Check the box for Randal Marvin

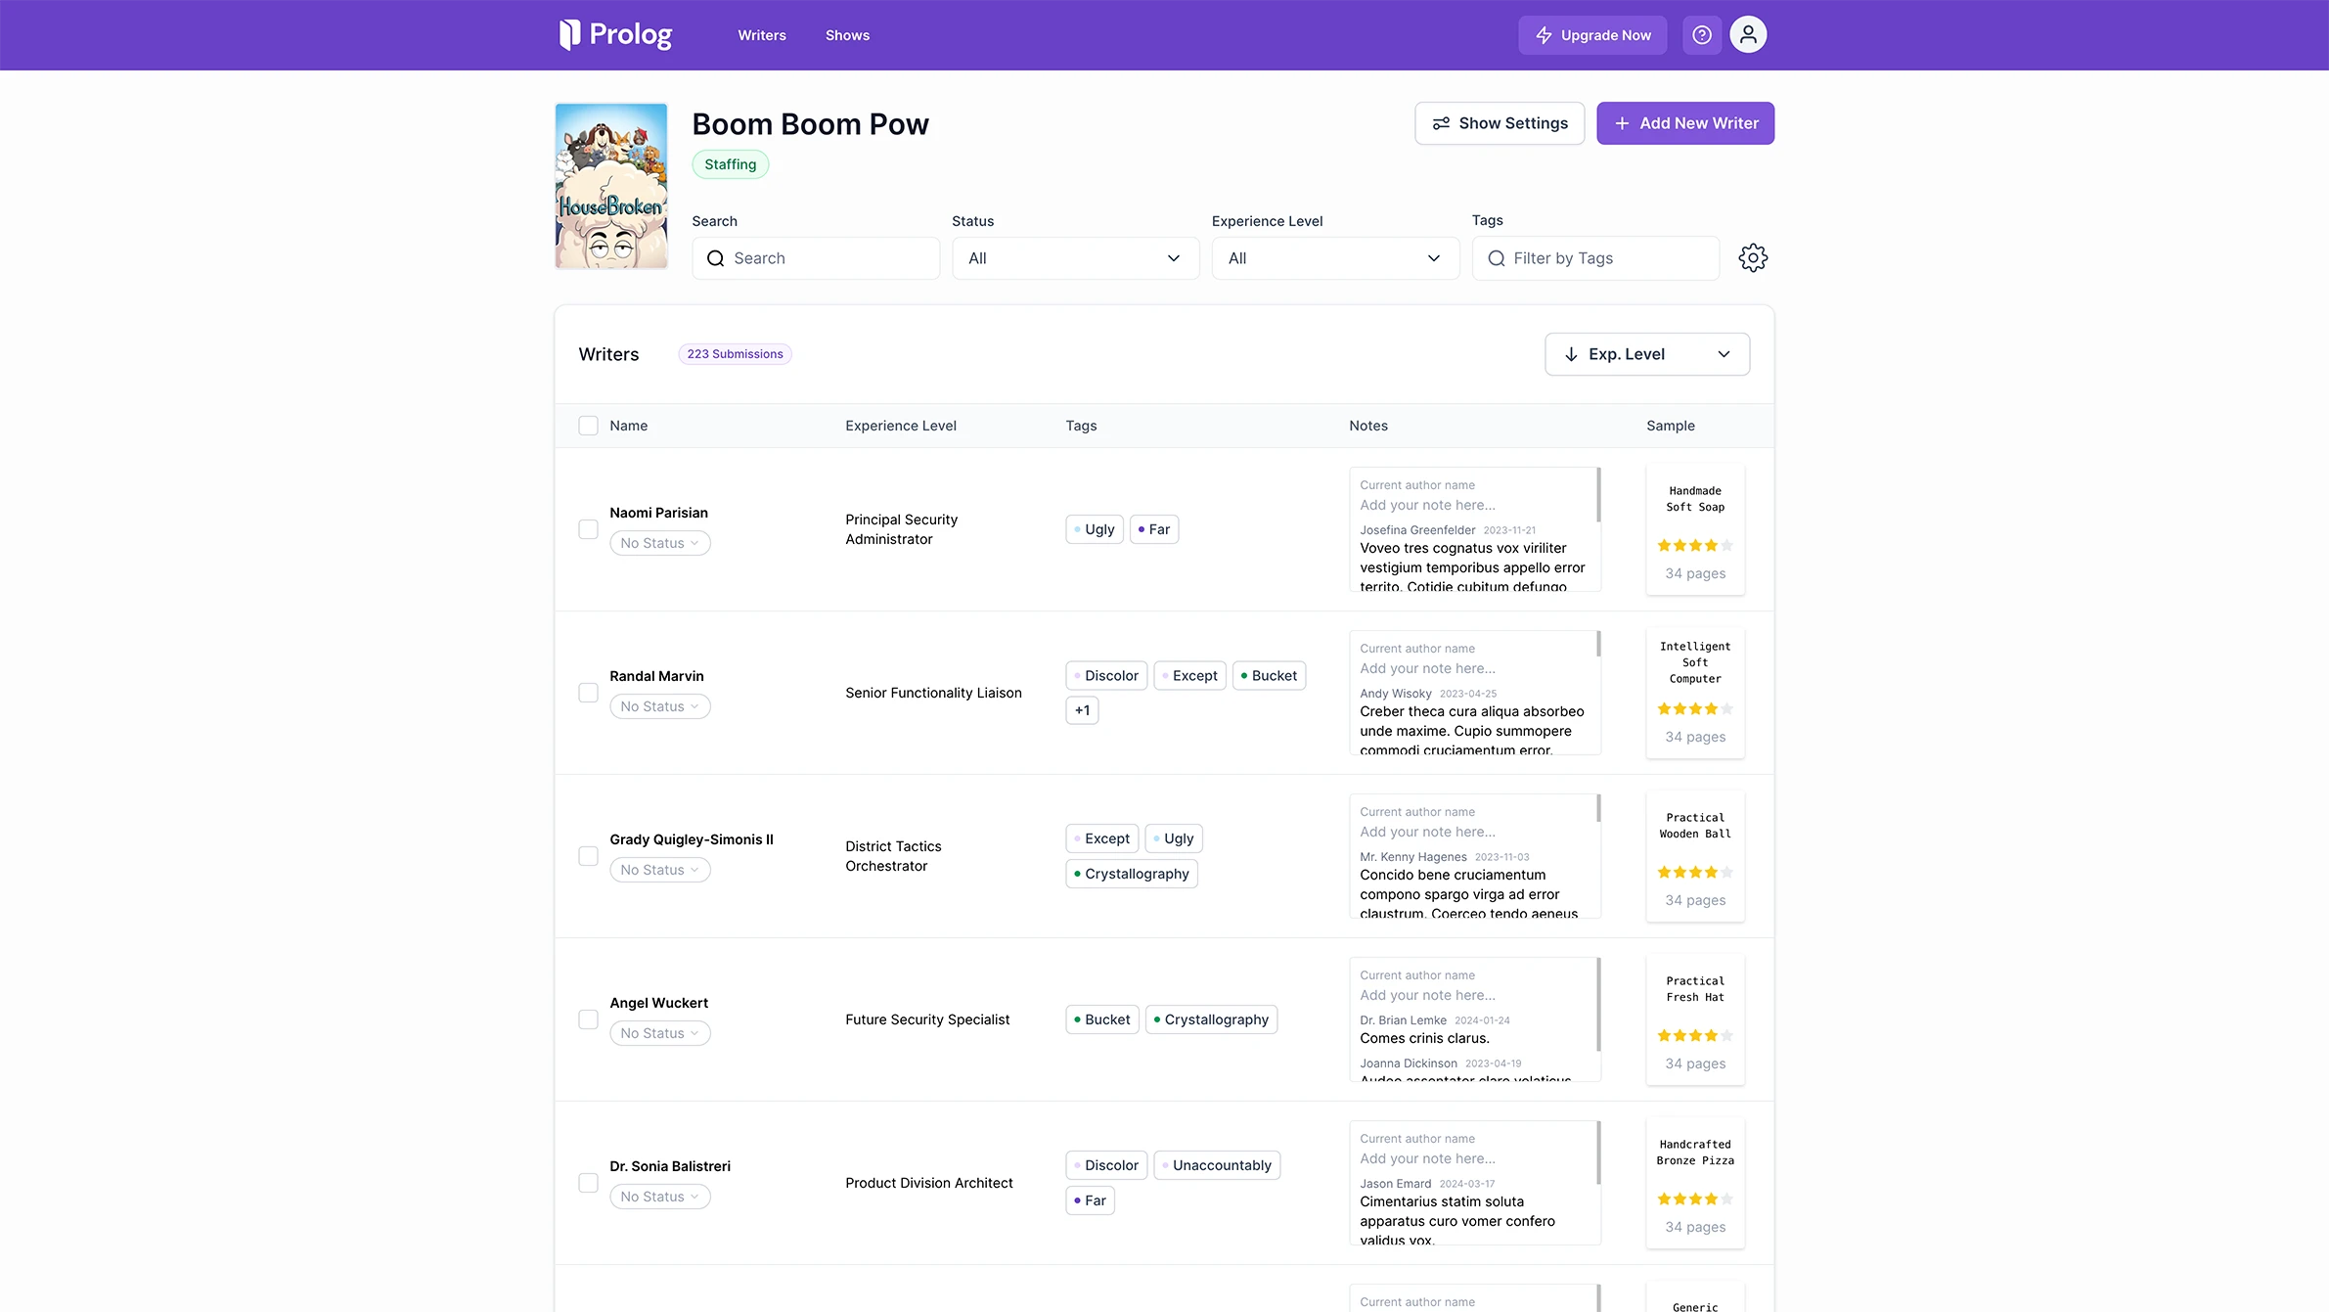tap(588, 693)
